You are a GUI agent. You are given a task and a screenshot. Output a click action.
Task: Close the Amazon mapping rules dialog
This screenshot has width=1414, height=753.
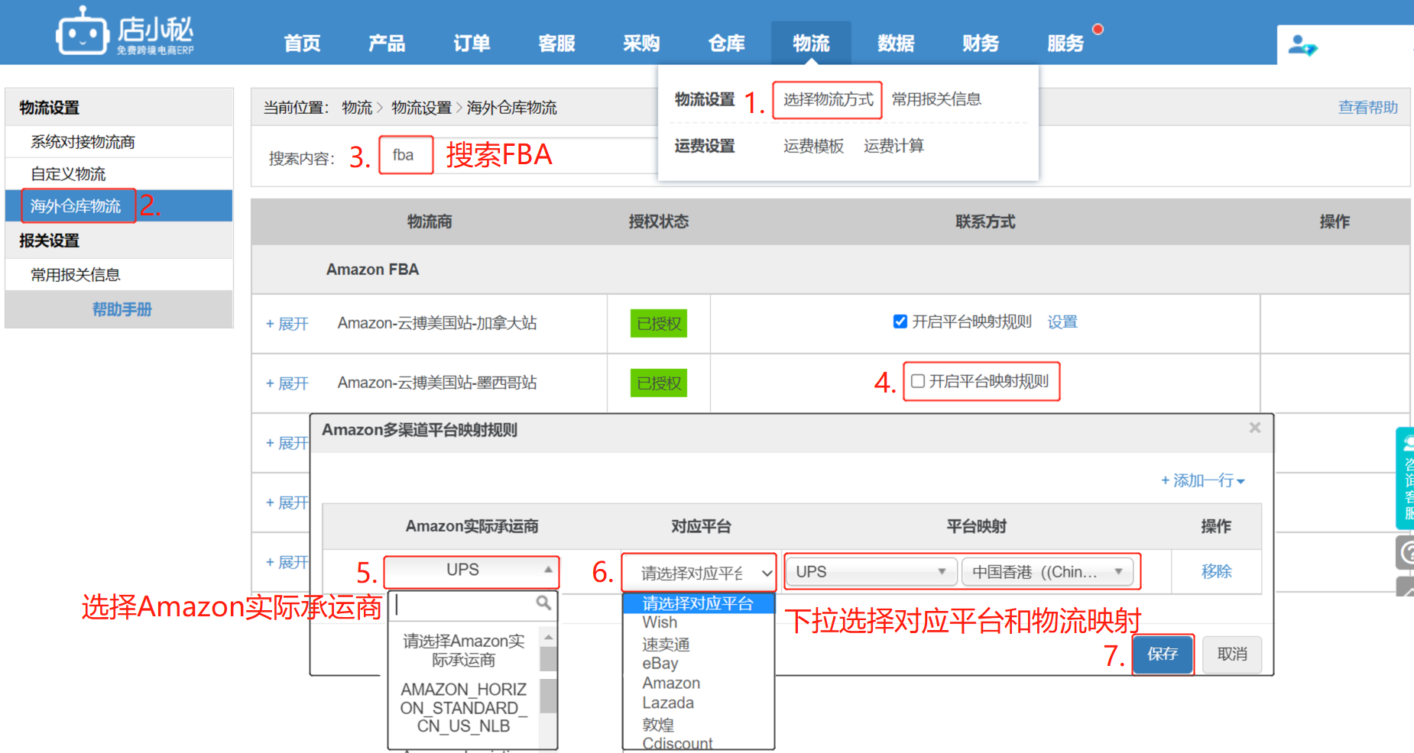click(x=1254, y=428)
